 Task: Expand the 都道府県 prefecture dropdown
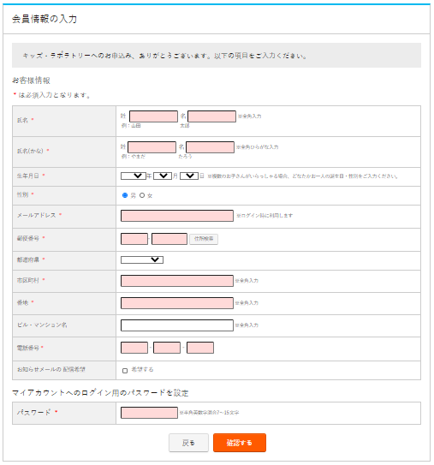(x=142, y=259)
